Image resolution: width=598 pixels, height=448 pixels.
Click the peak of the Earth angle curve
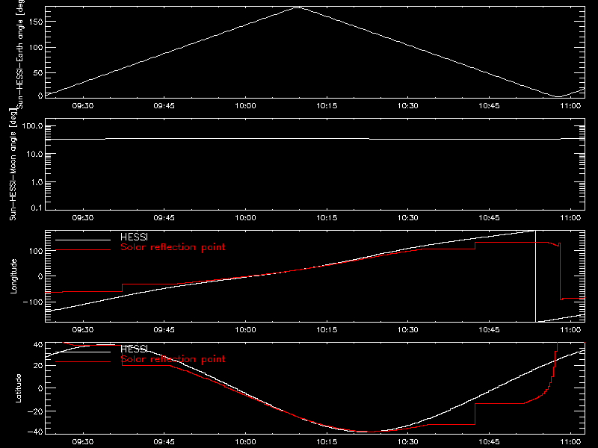point(298,7)
